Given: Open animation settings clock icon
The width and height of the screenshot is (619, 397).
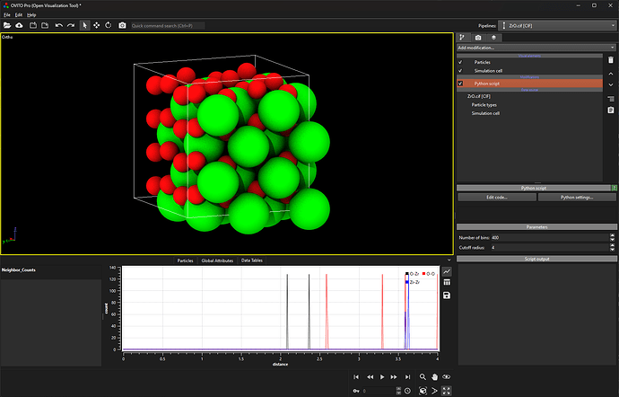Looking at the screenshot, I should (407, 391).
